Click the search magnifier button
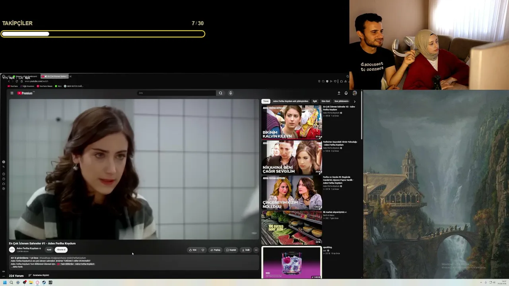The height and width of the screenshot is (286, 509). pos(220,93)
